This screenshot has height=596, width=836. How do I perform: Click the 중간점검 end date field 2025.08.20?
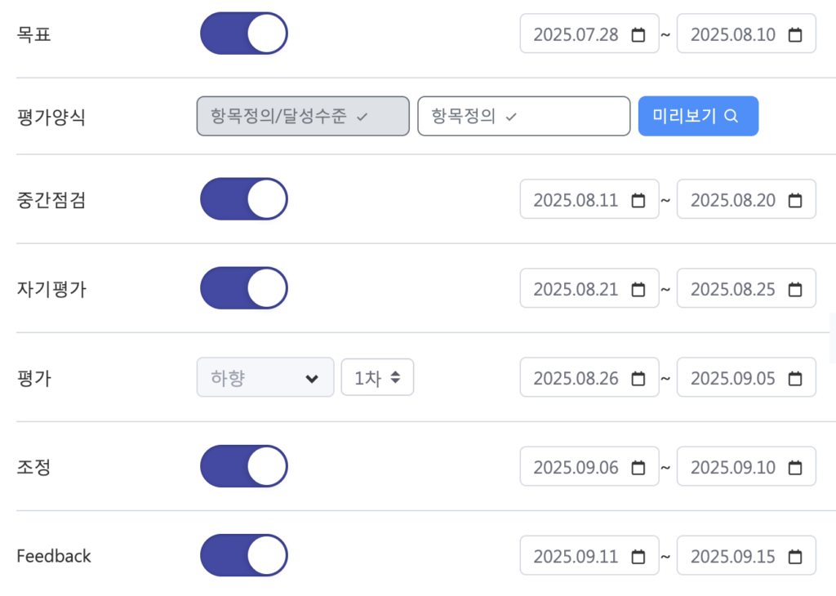coord(732,200)
